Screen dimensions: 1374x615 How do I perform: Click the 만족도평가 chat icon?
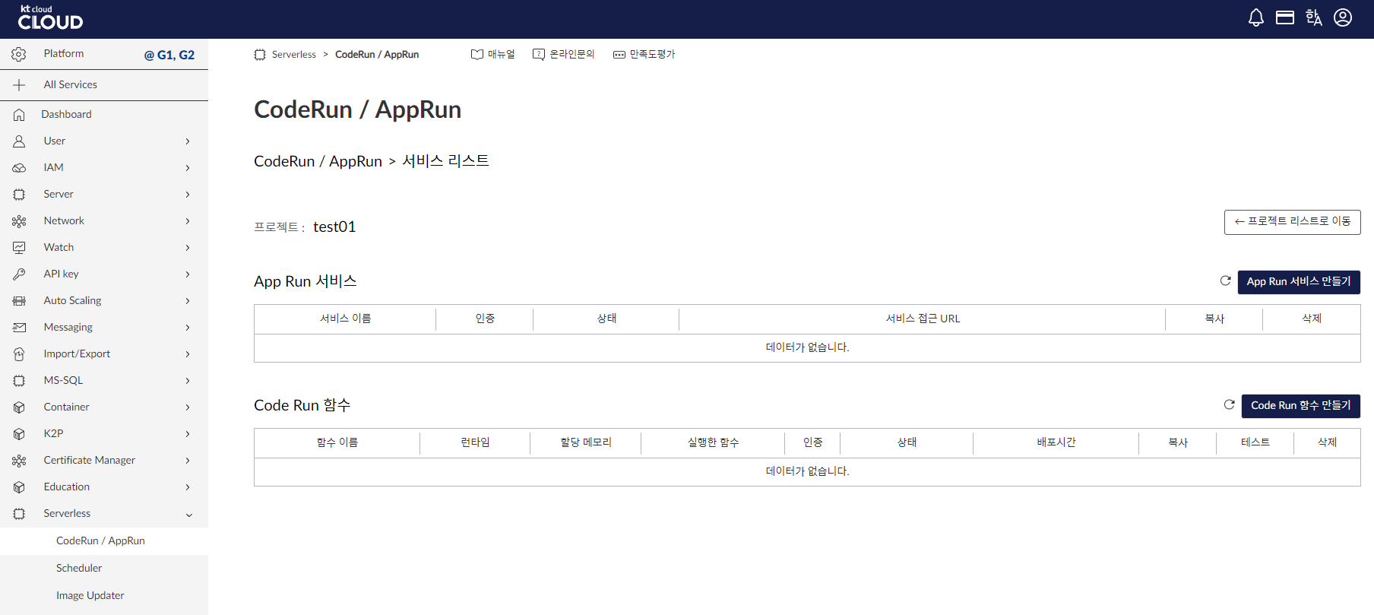point(619,55)
